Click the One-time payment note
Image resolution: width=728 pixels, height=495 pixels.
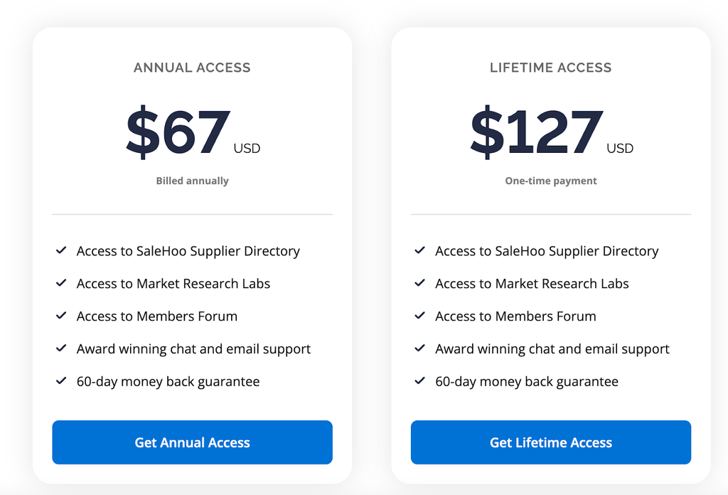pyautogui.click(x=550, y=181)
